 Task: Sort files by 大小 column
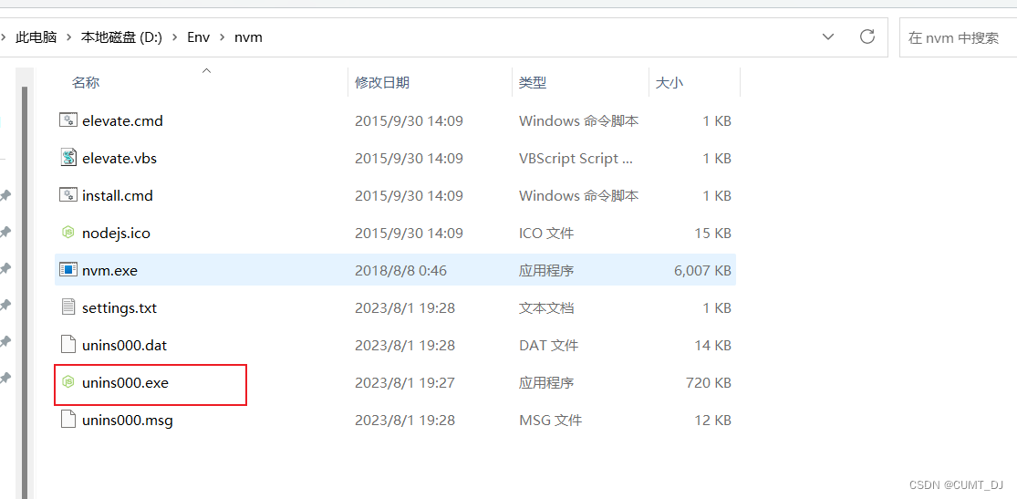(669, 82)
